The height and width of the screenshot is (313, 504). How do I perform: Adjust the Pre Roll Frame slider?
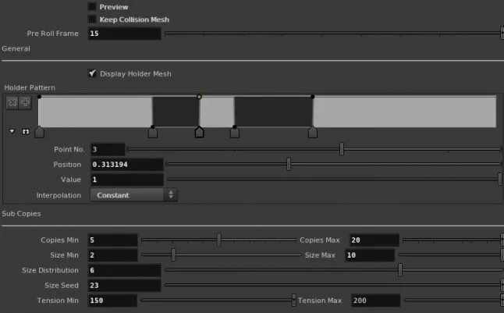tap(333, 34)
